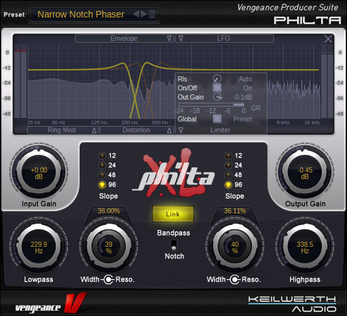The image size is (347, 316).
Task: Close the display with the X icon
Action: tap(328, 39)
